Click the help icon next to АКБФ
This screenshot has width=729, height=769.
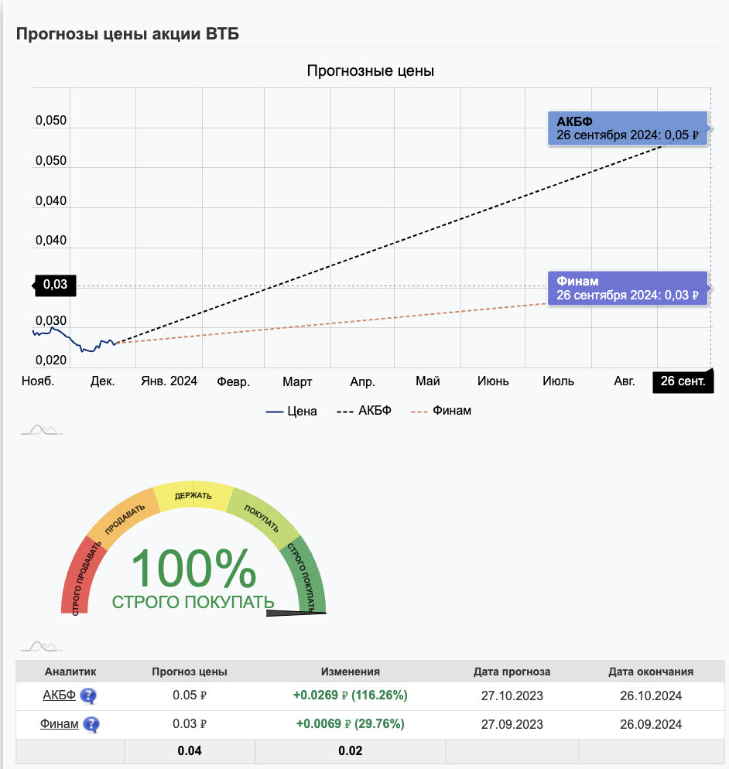coord(88,696)
